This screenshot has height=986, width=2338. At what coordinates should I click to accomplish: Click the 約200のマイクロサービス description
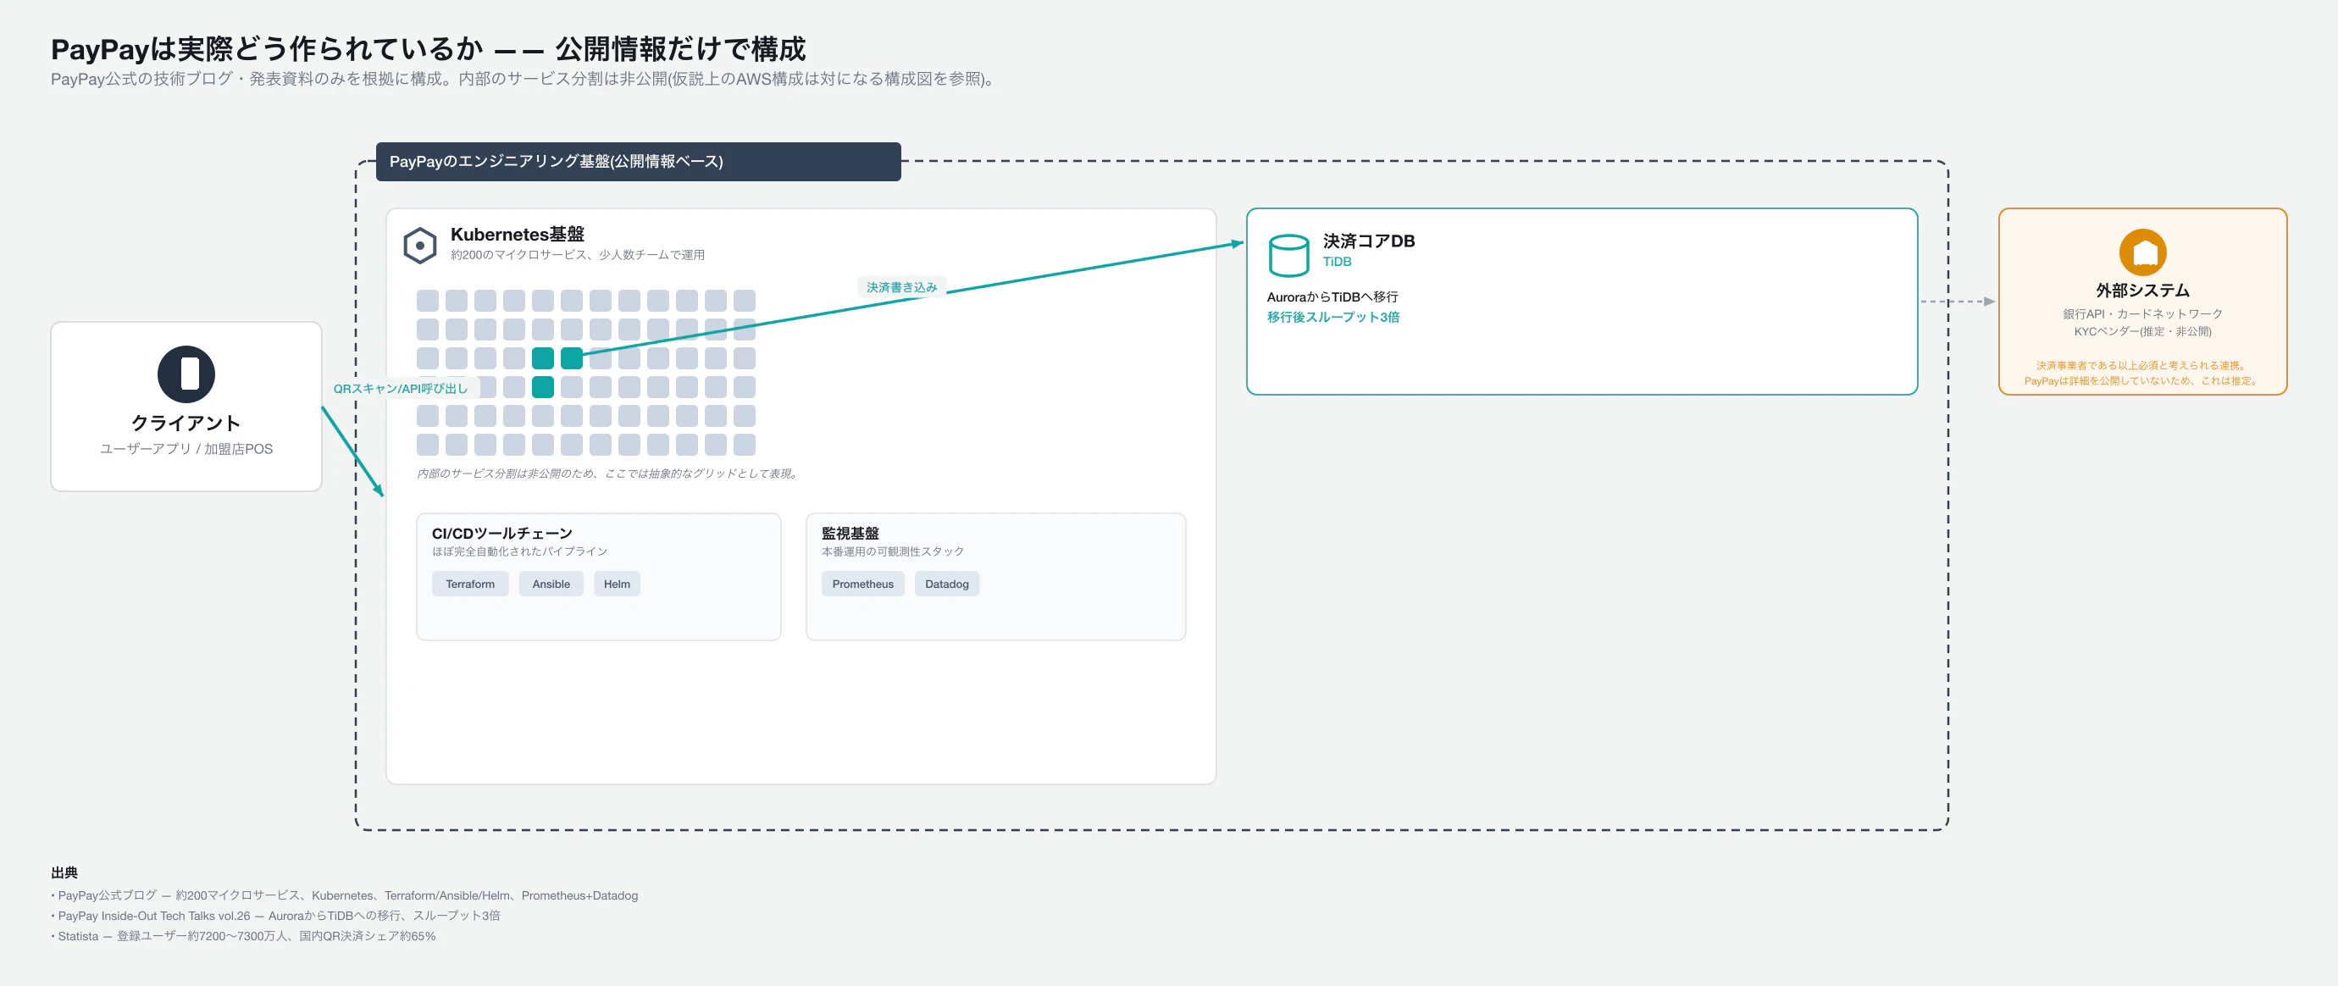point(577,255)
